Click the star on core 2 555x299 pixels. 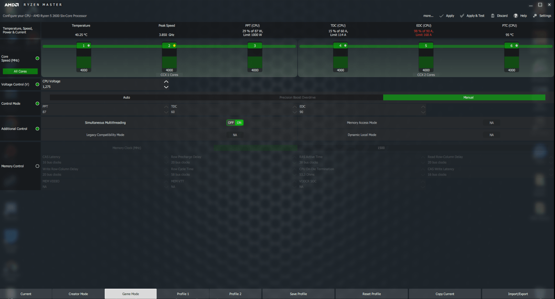(174, 46)
